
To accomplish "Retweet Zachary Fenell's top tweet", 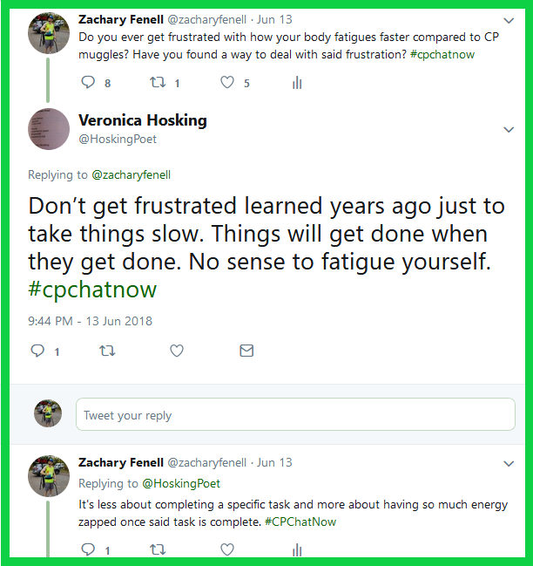I will tap(158, 83).
